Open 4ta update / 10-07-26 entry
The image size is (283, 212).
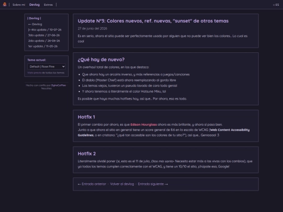45,30
